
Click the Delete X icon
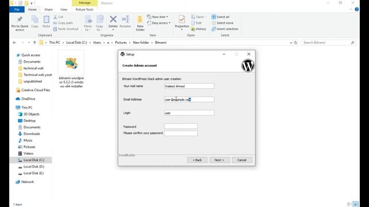[x=113, y=19]
